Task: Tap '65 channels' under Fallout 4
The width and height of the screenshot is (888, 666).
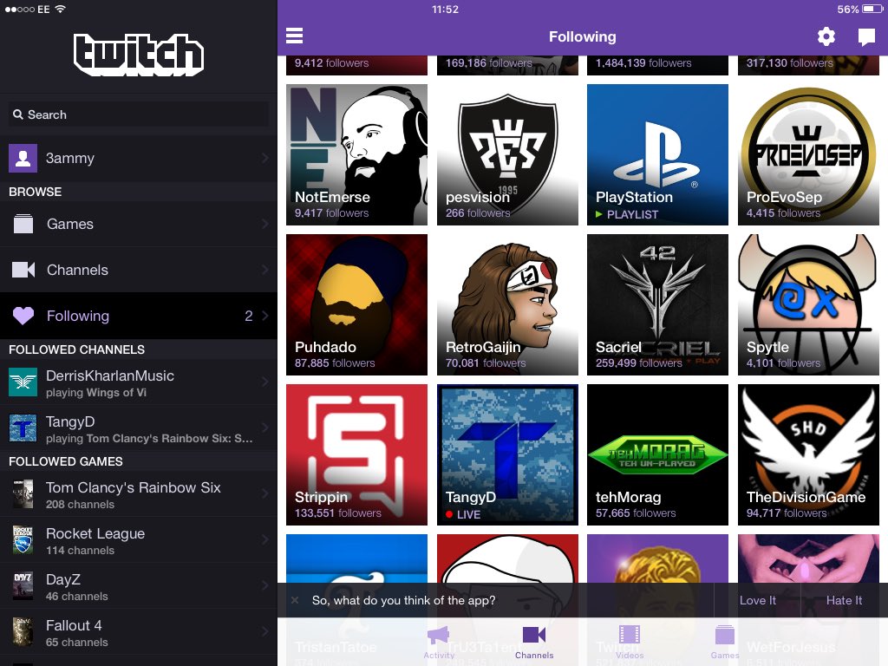Action: [x=77, y=642]
